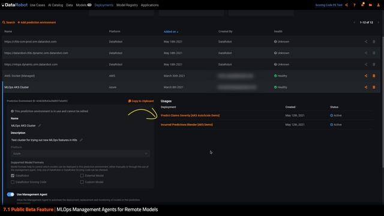The height and width of the screenshot is (216, 384).
Task: Edit the MLOps AKS Cluster name pencil
Action: pos(40,125)
